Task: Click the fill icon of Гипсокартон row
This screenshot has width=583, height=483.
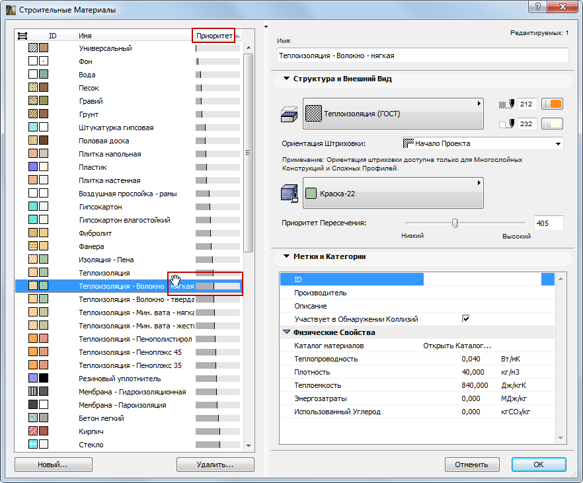Action: [33, 206]
